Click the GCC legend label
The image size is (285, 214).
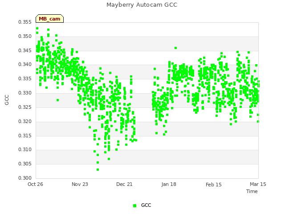(x=146, y=205)
